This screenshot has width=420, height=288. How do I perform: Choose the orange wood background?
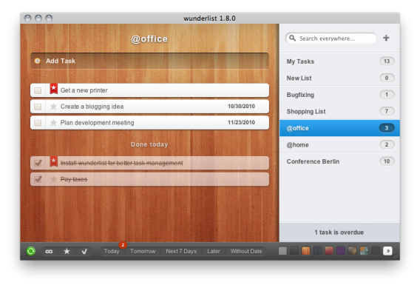point(305,251)
